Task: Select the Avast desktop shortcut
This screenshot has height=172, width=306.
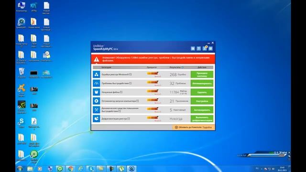Action: click(22, 91)
